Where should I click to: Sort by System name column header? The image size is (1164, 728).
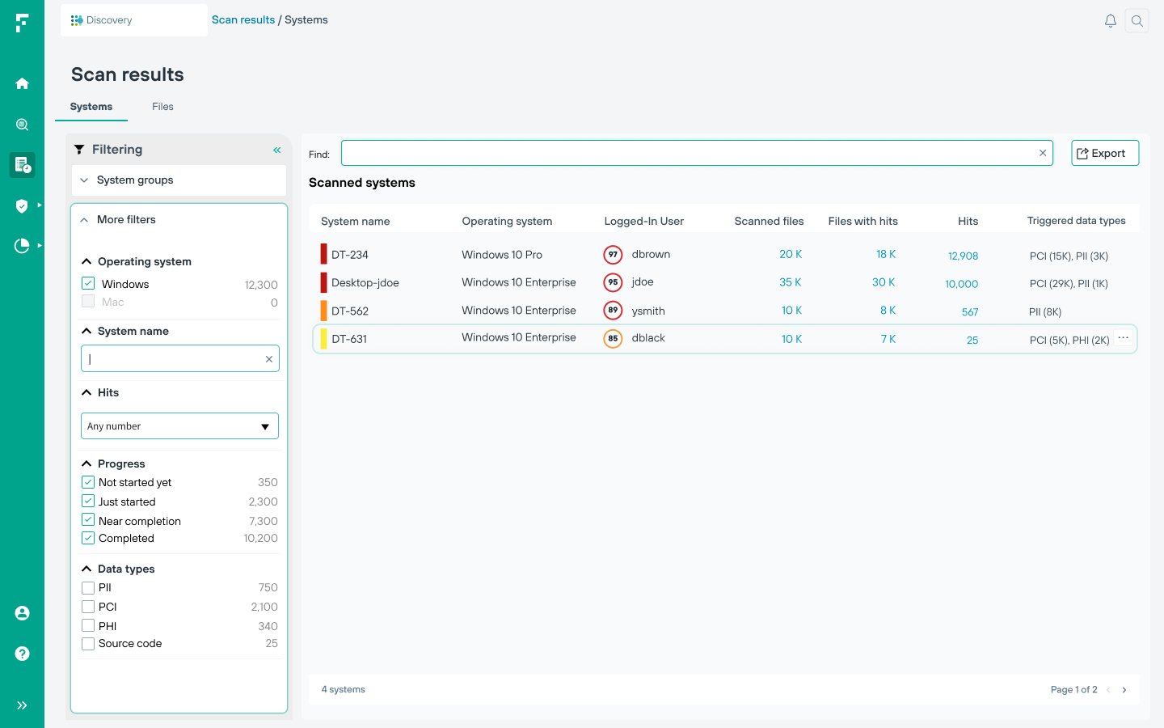pyautogui.click(x=355, y=222)
